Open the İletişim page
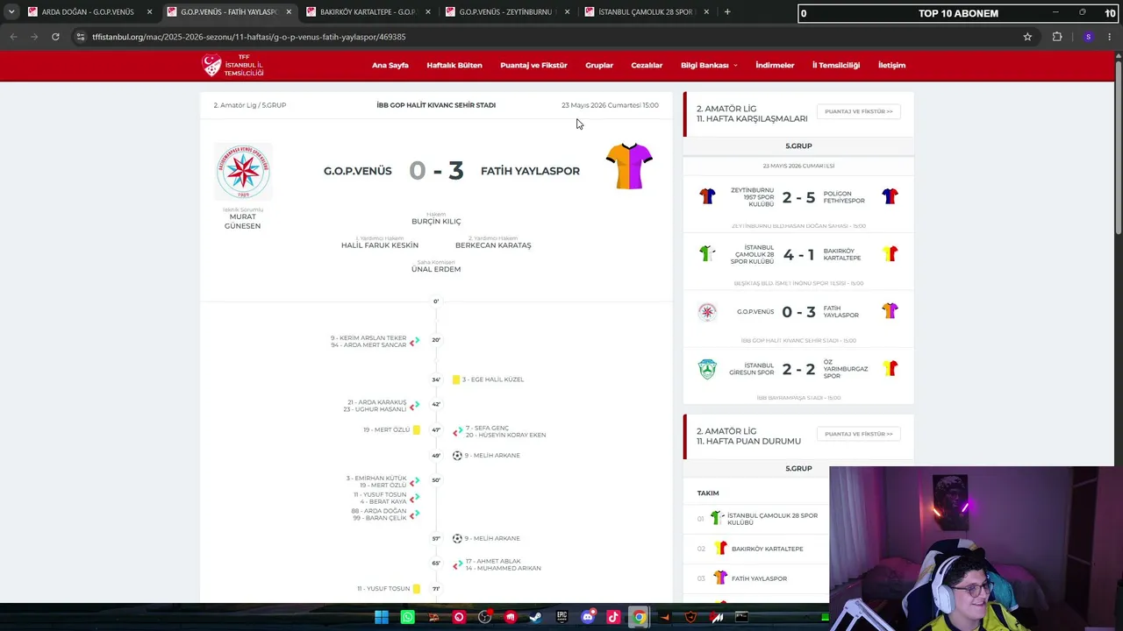 tap(891, 66)
